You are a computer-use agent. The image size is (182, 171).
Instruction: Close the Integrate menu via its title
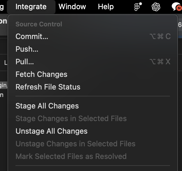(31, 7)
